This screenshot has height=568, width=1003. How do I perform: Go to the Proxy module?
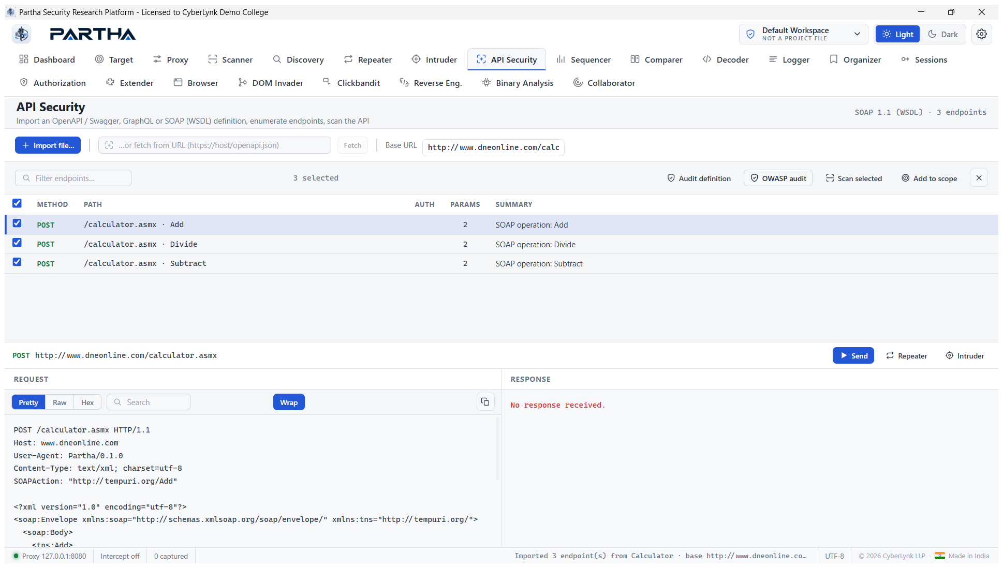tap(170, 59)
